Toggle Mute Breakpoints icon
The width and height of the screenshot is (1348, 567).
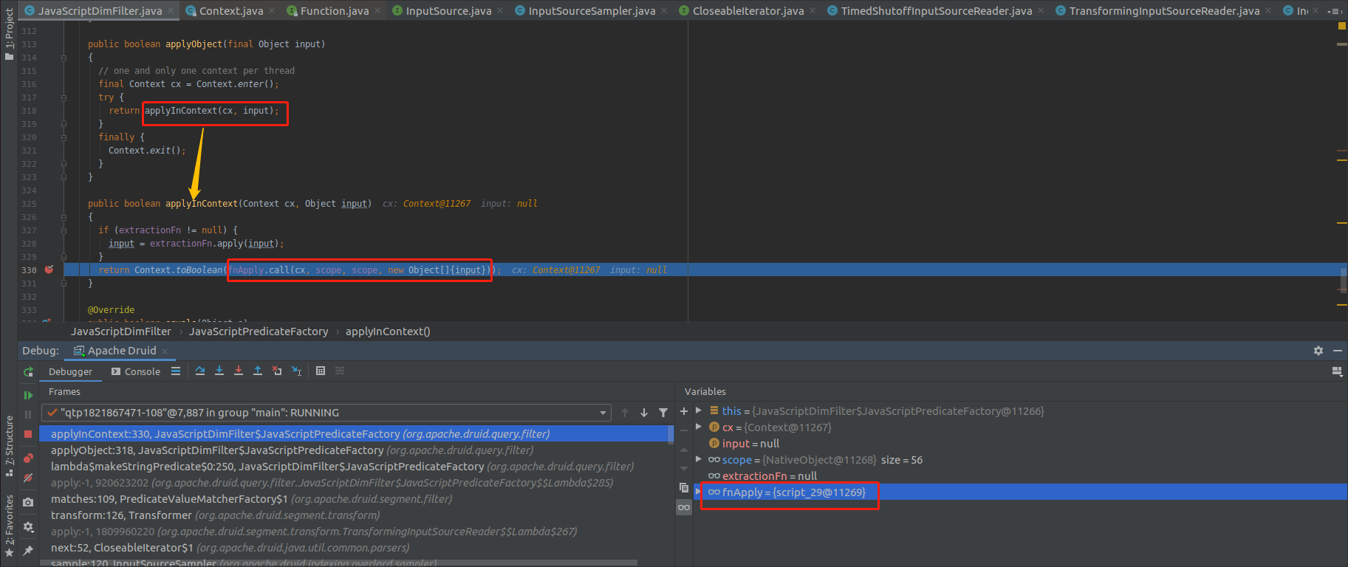28,478
